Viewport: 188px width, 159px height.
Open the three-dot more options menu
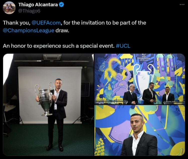[x=182, y=5]
